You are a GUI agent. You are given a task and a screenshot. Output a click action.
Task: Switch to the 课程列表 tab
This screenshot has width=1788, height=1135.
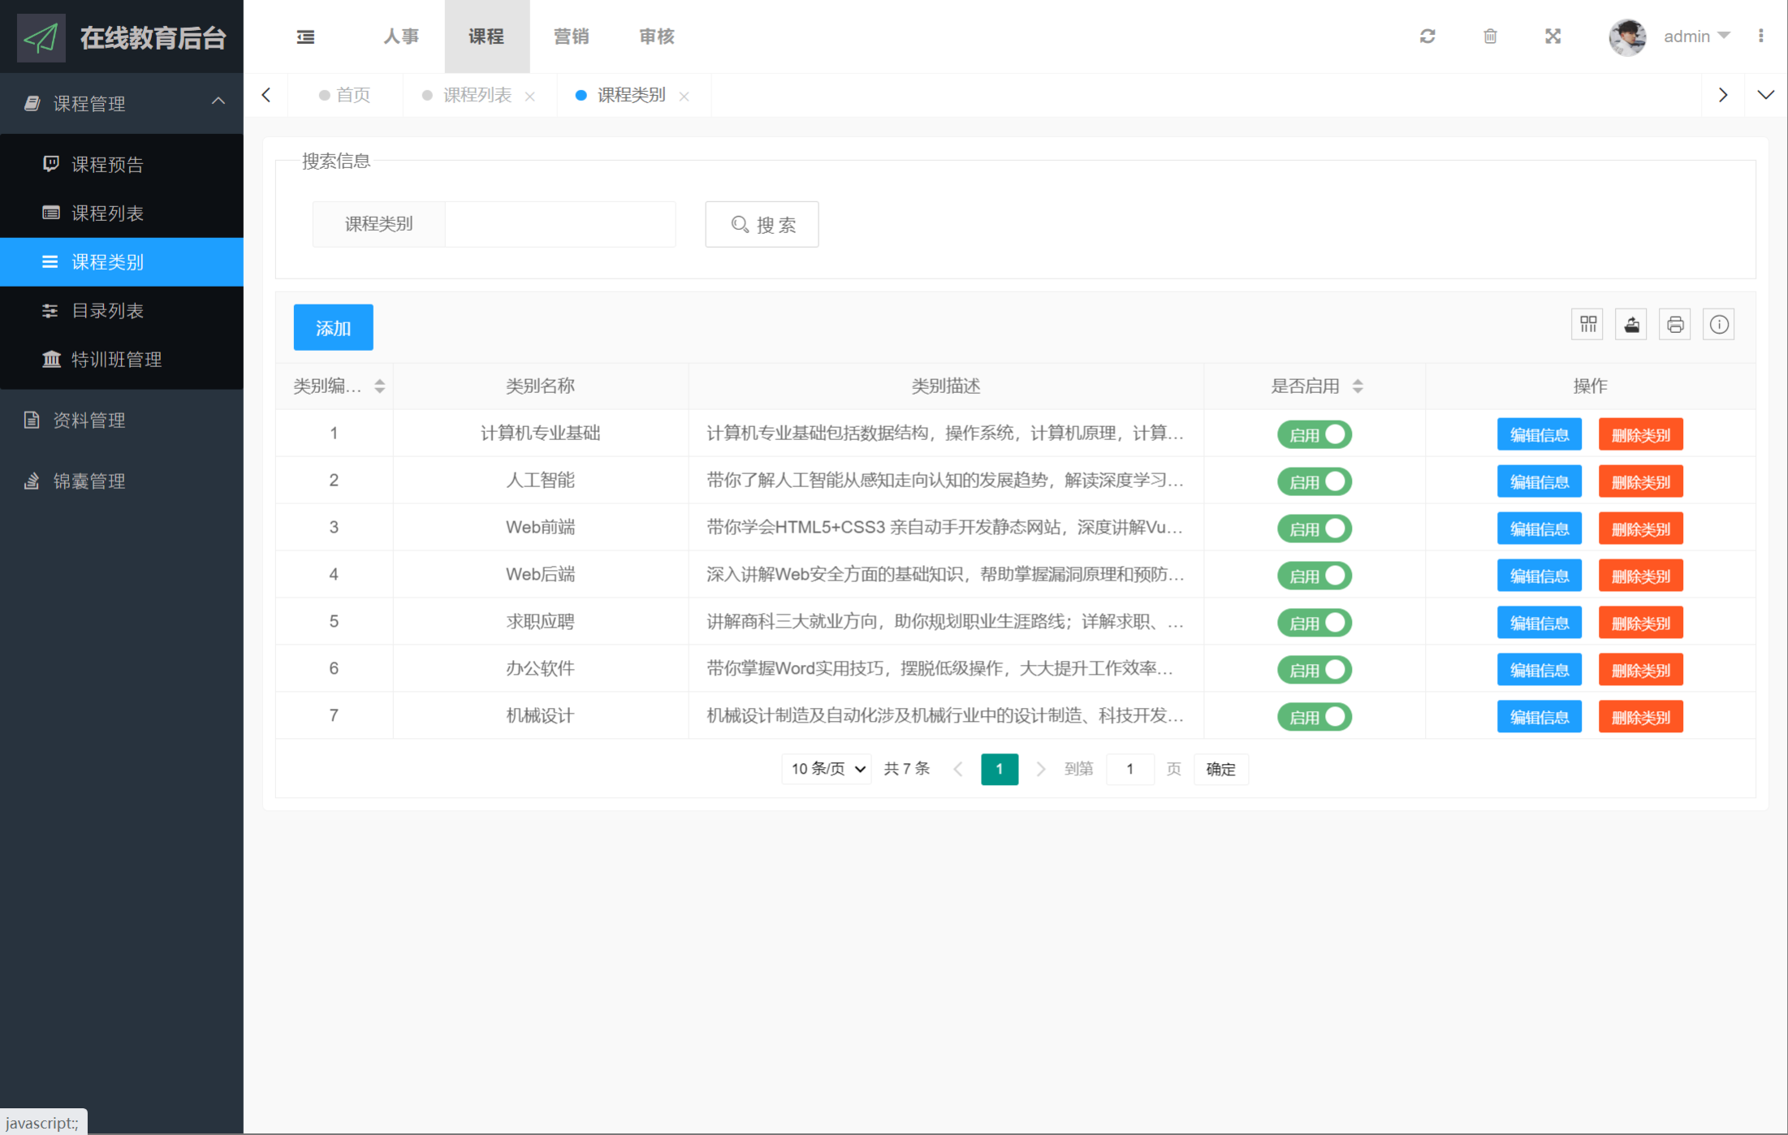(x=477, y=96)
